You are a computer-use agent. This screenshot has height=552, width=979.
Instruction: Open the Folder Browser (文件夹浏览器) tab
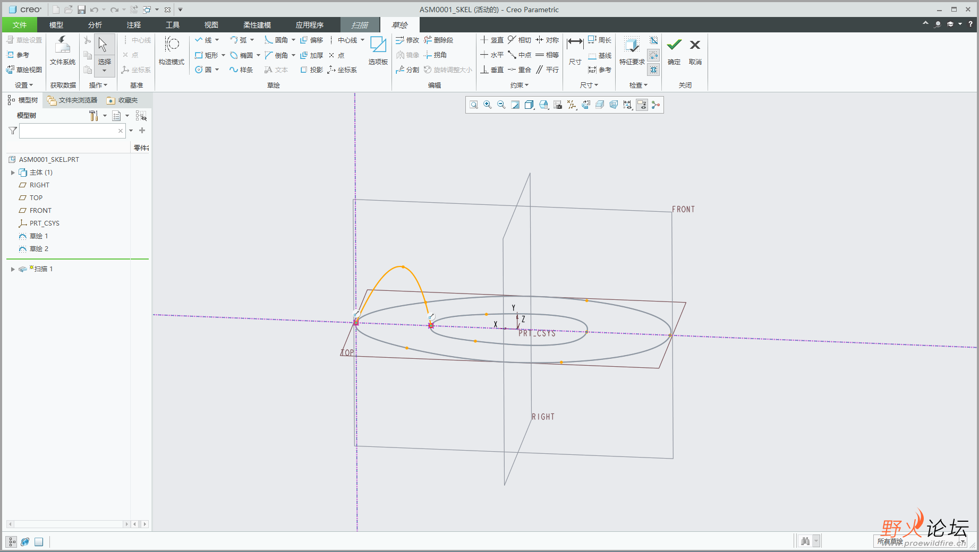point(72,100)
